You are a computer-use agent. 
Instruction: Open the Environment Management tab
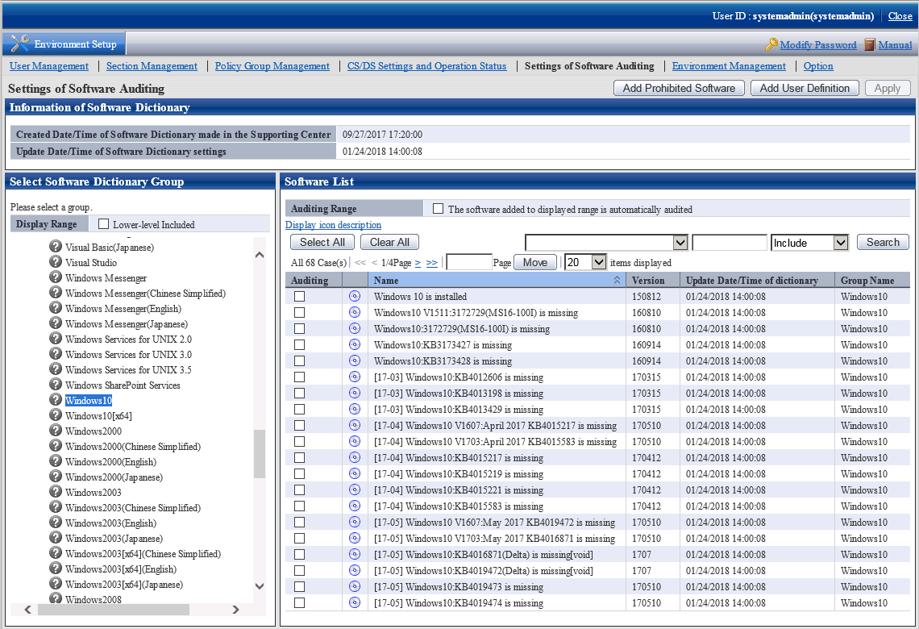pyautogui.click(x=729, y=65)
